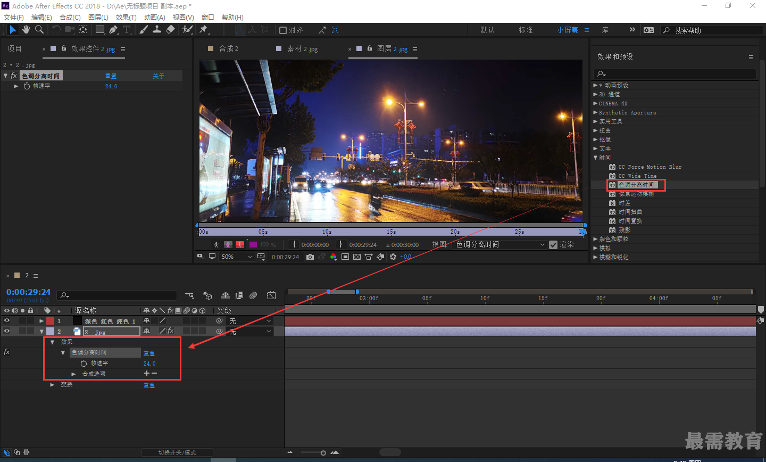
Task: Open the Graph Editor icon
Action: click(271, 295)
